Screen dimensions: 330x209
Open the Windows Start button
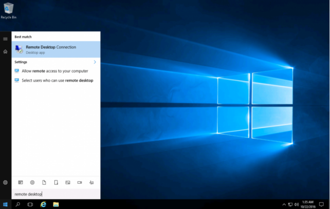[6, 204]
